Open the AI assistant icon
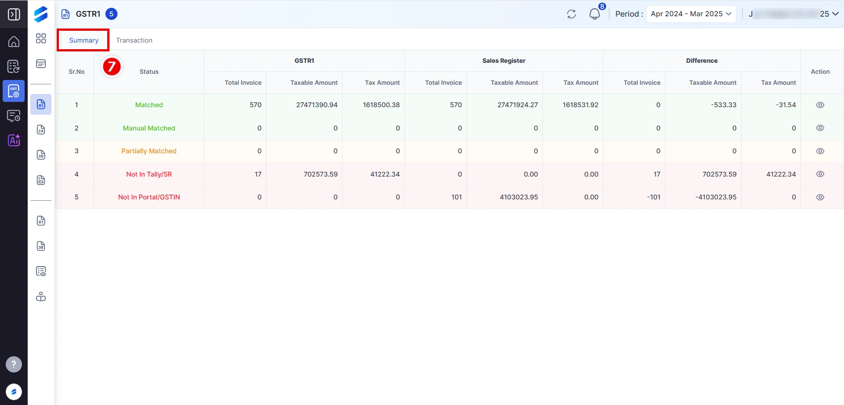Image resolution: width=844 pixels, height=405 pixels. [x=14, y=141]
